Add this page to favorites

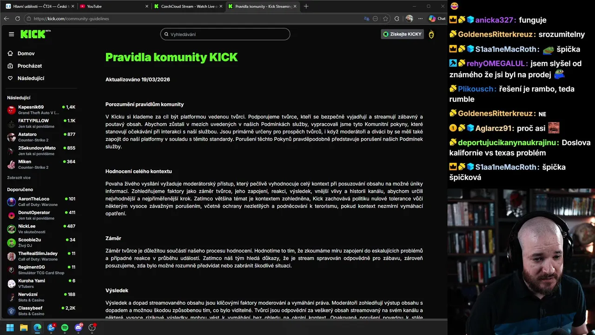click(385, 19)
